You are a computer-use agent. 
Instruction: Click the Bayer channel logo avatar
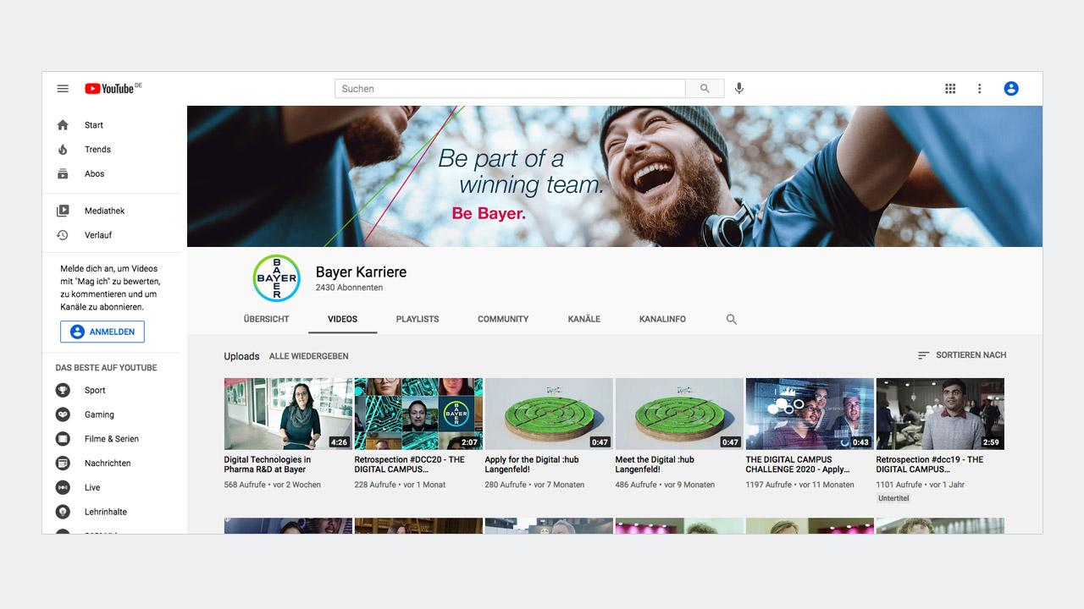277,278
